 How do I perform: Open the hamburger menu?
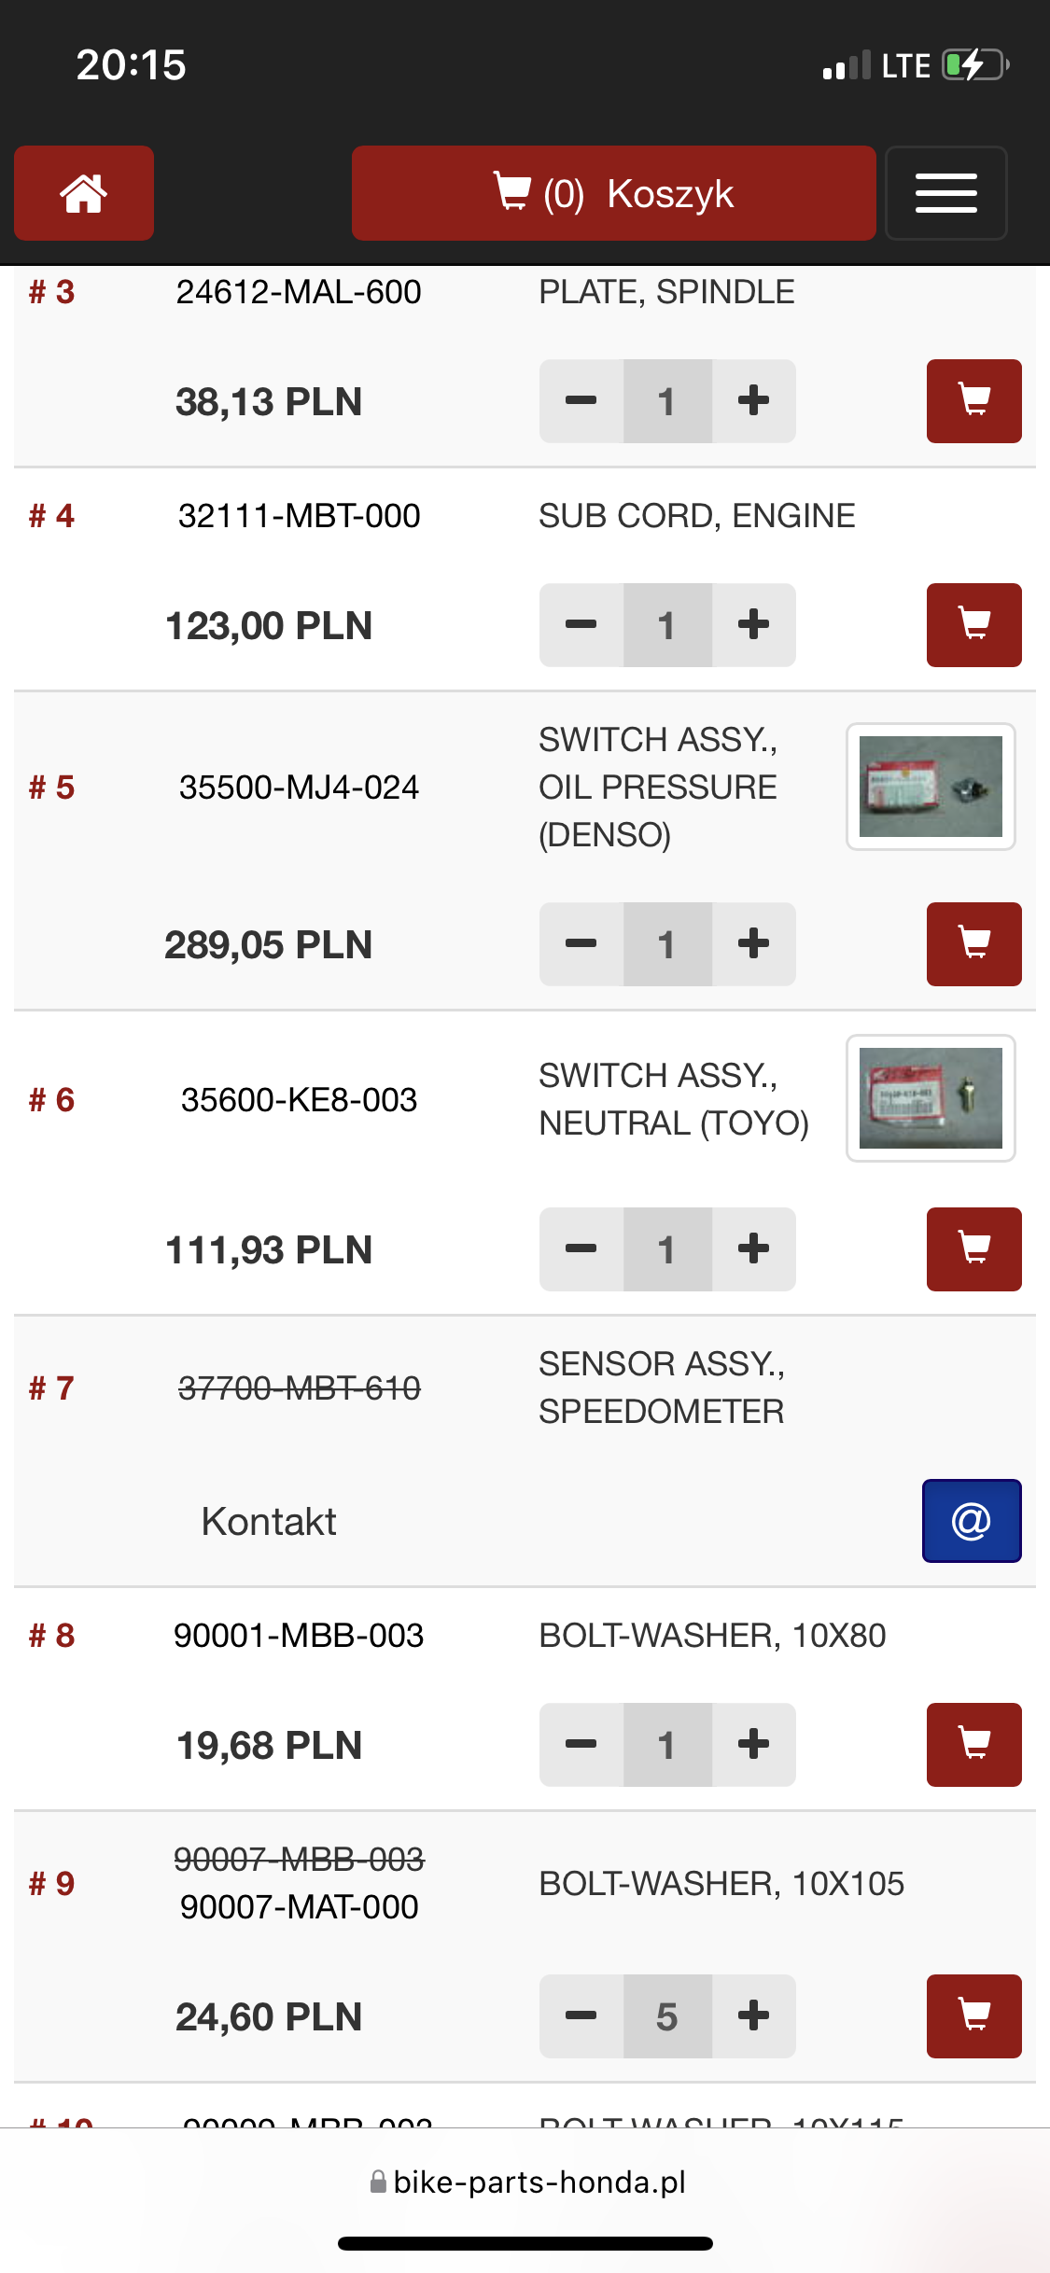945,193
